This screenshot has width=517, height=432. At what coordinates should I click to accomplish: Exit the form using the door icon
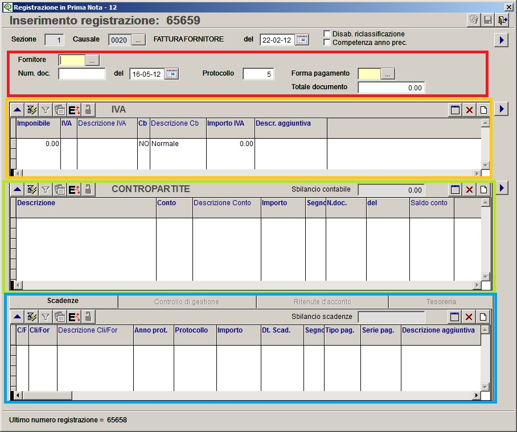(x=502, y=20)
